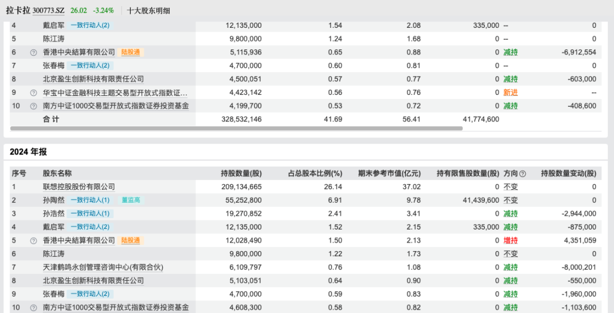
Task: Click 董监高 tag next to 孙陶然
Action: [x=131, y=200]
